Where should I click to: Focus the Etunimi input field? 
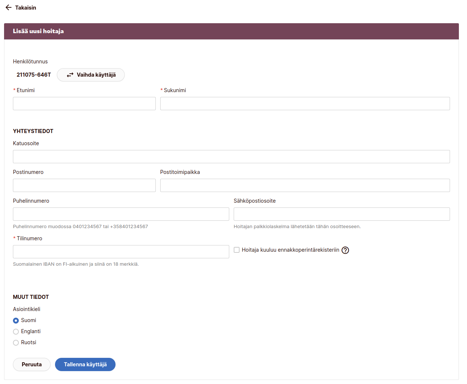(x=84, y=104)
